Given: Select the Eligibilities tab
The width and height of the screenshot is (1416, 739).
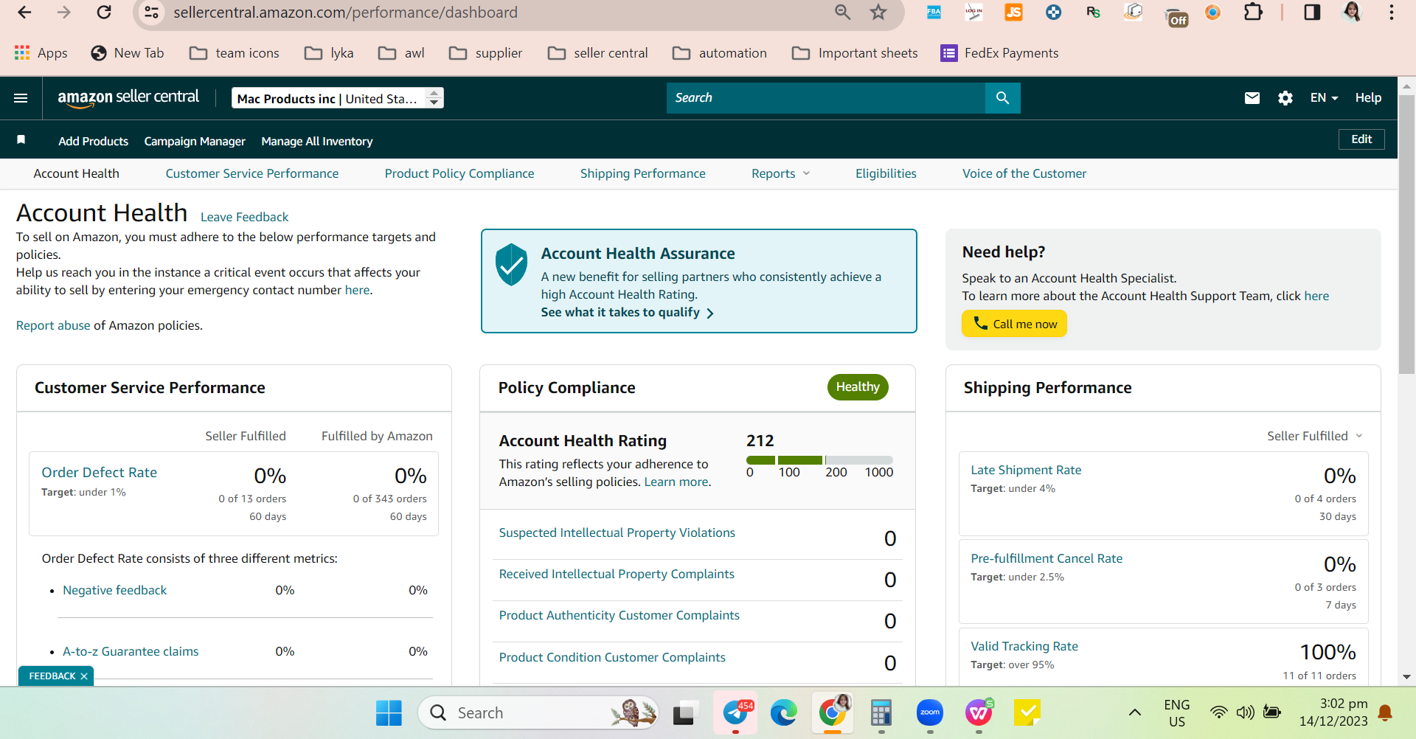Looking at the screenshot, I should coord(886,174).
